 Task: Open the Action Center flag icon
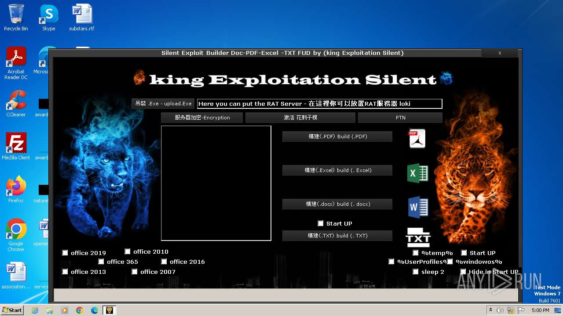click(521, 310)
